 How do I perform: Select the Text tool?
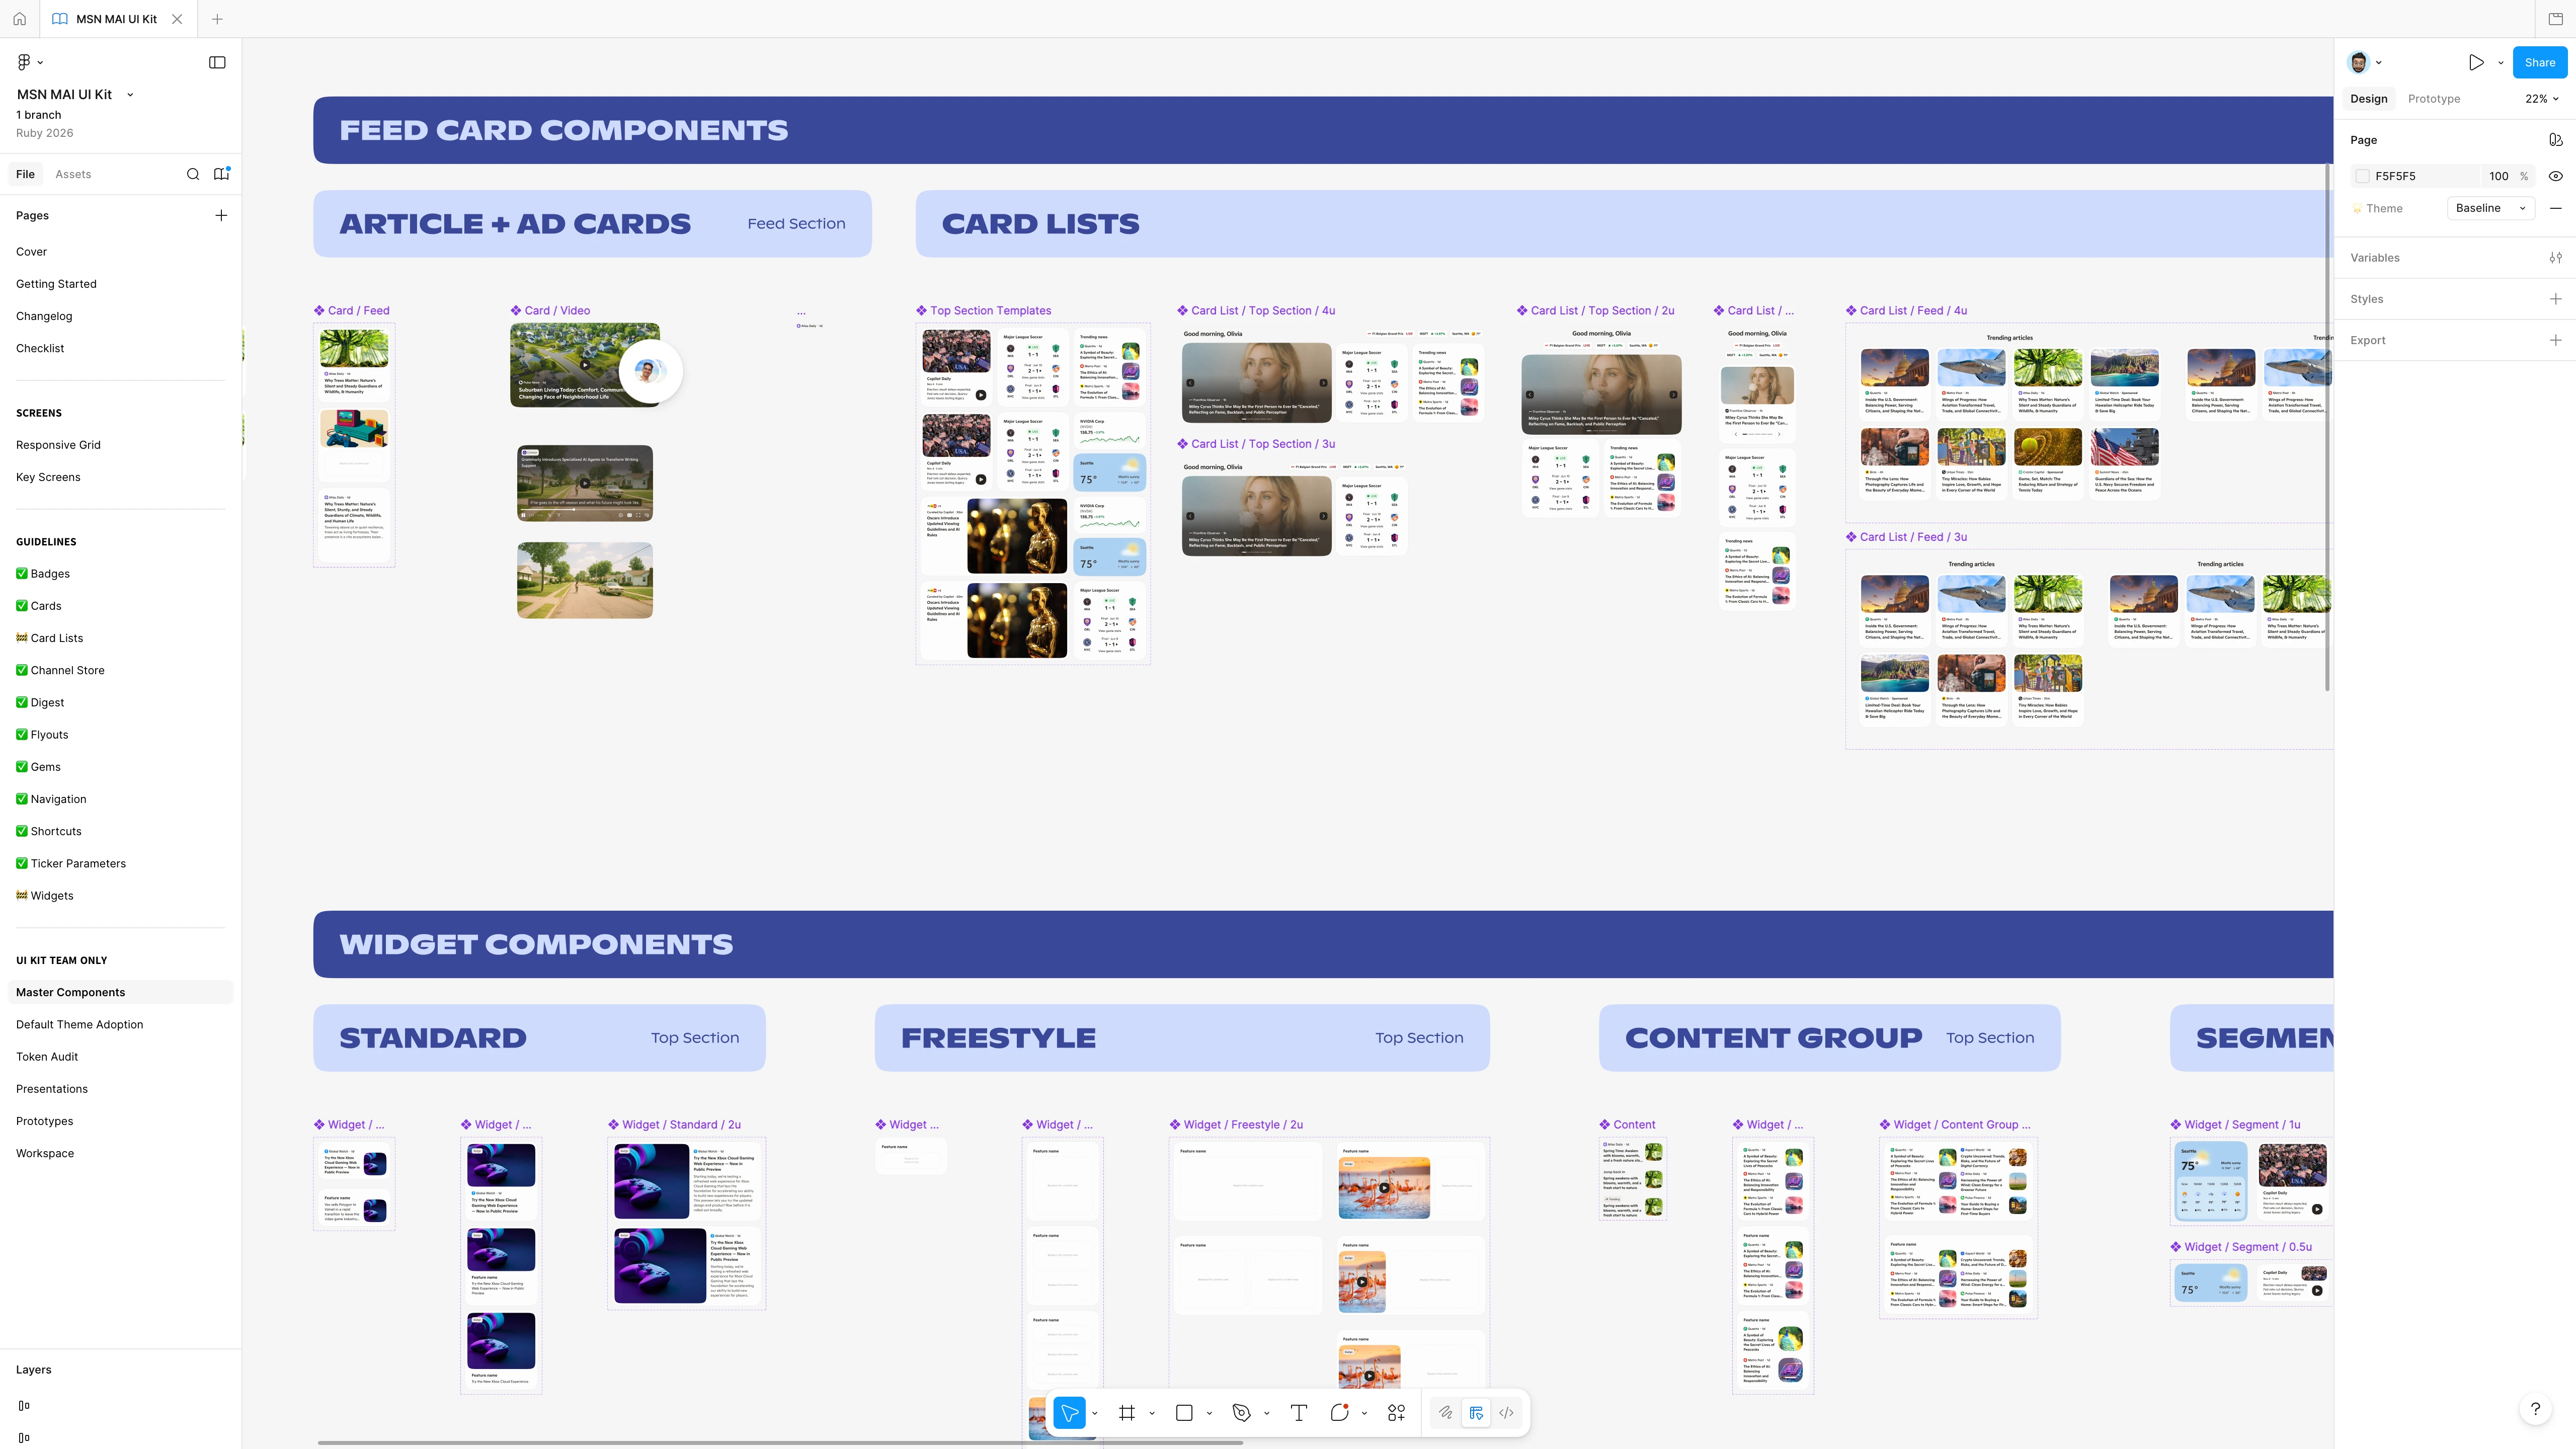(1298, 1413)
